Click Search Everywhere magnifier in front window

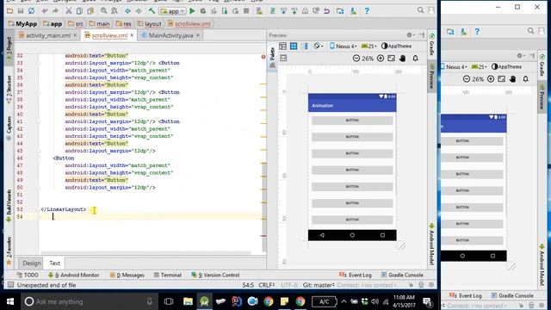(x=420, y=10)
